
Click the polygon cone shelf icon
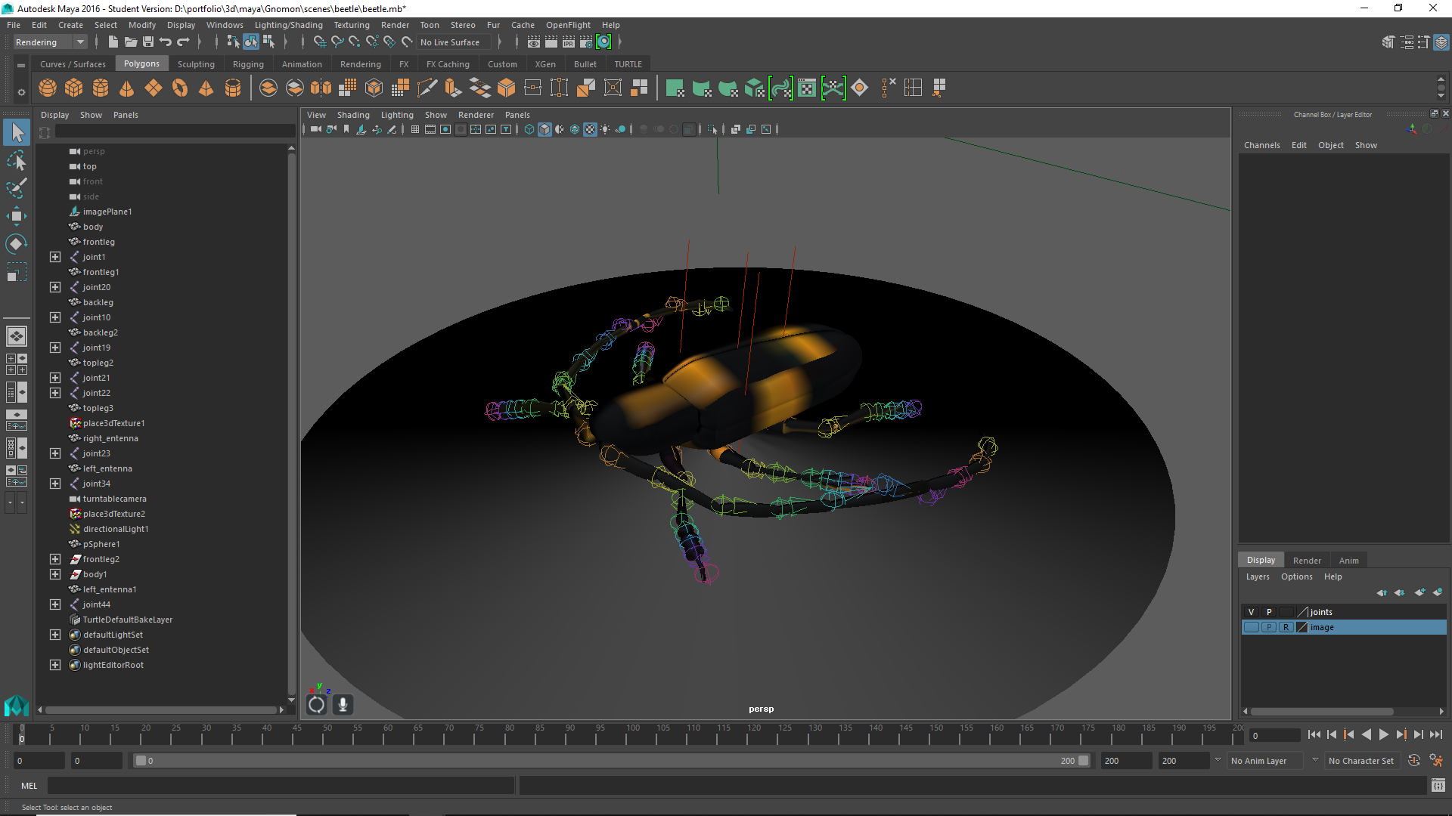tap(127, 88)
